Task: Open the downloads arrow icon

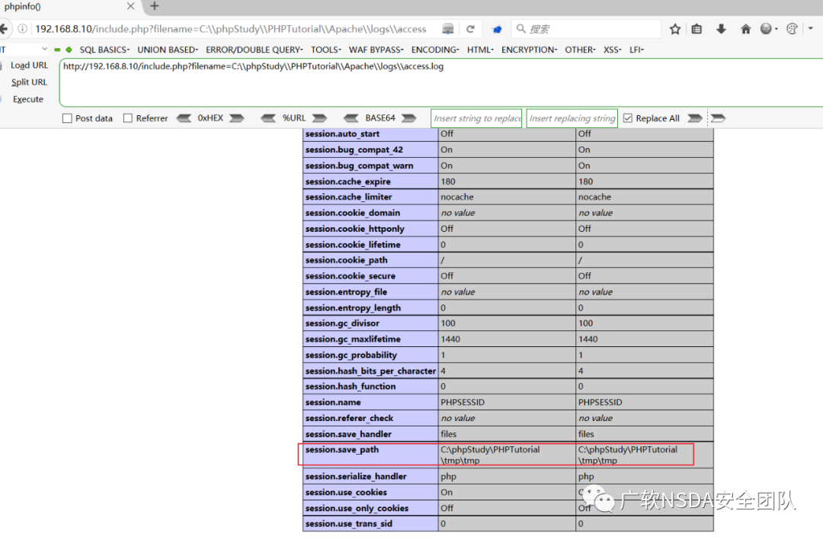Action: [721, 29]
